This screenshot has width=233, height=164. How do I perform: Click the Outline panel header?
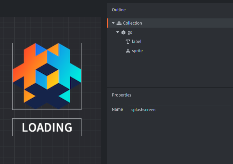point(119,10)
